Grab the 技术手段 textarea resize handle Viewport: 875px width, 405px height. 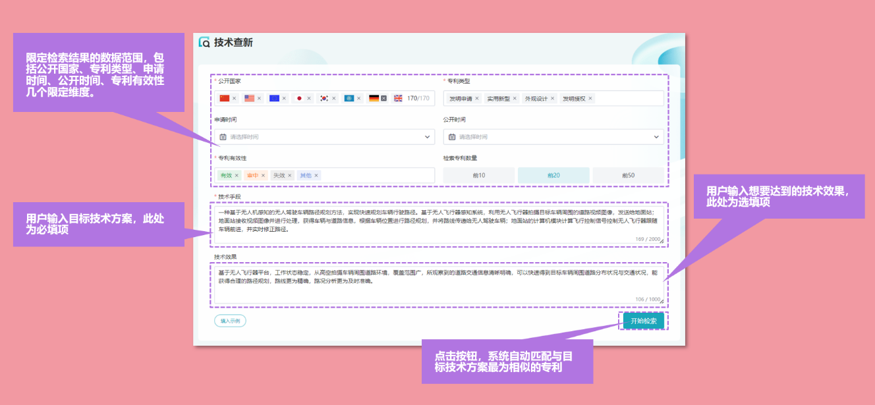tap(661, 241)
